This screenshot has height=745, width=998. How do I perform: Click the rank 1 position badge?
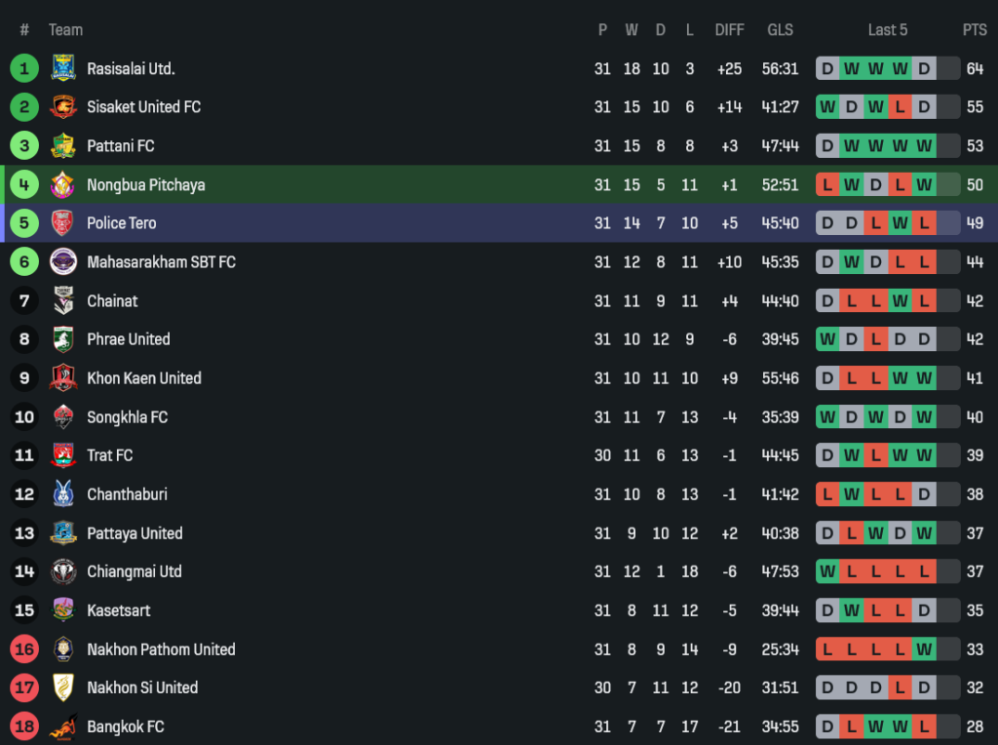point(24,68)
